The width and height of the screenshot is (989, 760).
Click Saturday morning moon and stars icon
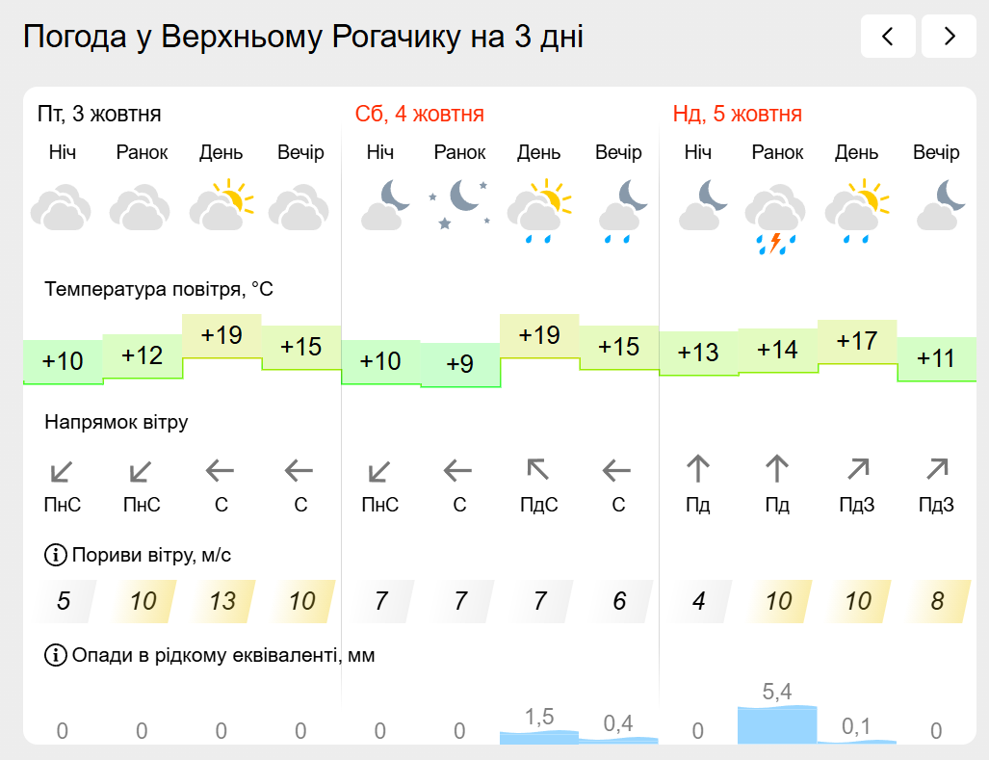460,205
